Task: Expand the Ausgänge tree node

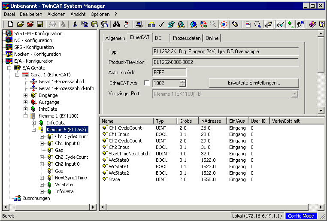Action: [25, 103]
